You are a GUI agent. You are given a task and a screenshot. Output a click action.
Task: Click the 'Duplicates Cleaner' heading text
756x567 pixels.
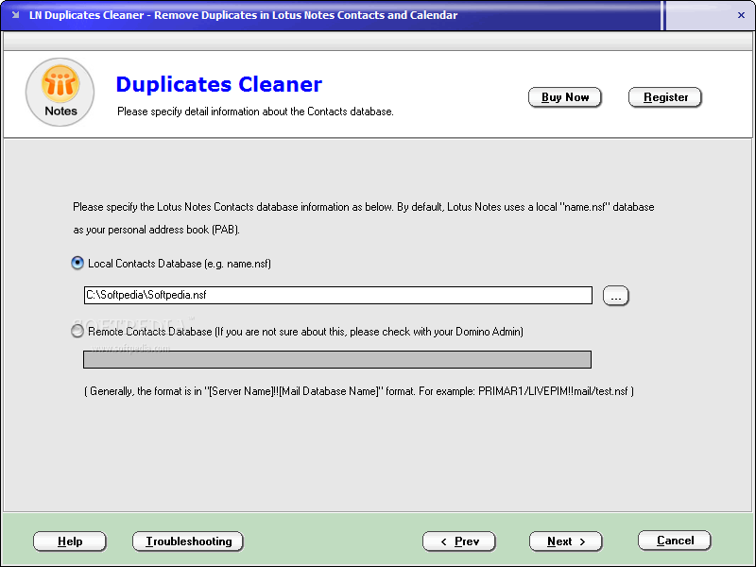pos(219,84)
